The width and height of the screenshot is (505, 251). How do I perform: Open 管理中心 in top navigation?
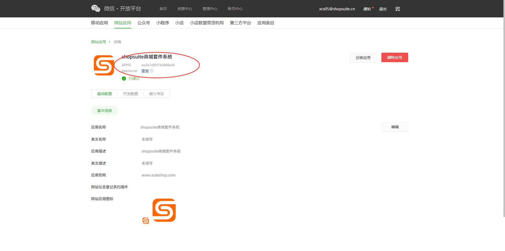tap(210, 9)
